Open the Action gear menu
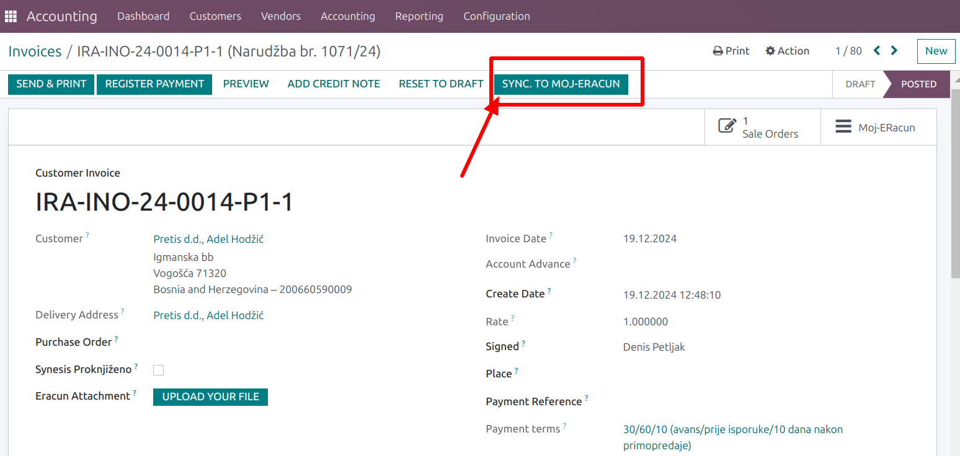Screen dimensions: 960x456 [770, 51]
